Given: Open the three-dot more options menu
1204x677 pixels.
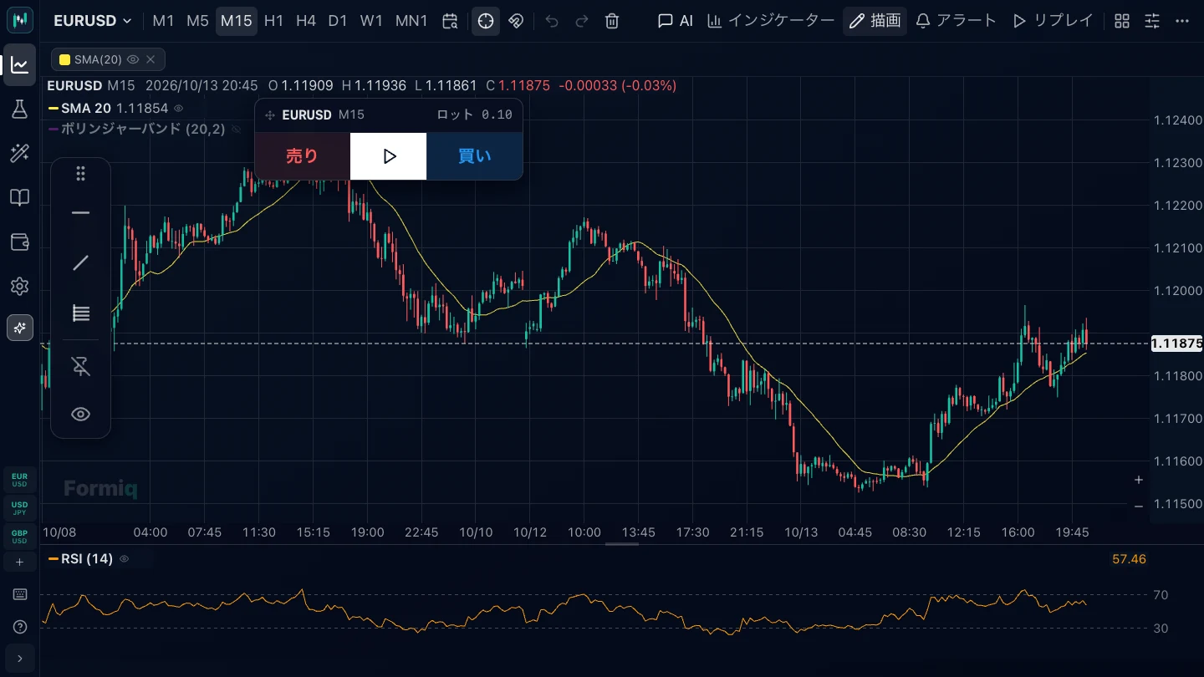Looking at the screenshot, I should coord(1181,21).
